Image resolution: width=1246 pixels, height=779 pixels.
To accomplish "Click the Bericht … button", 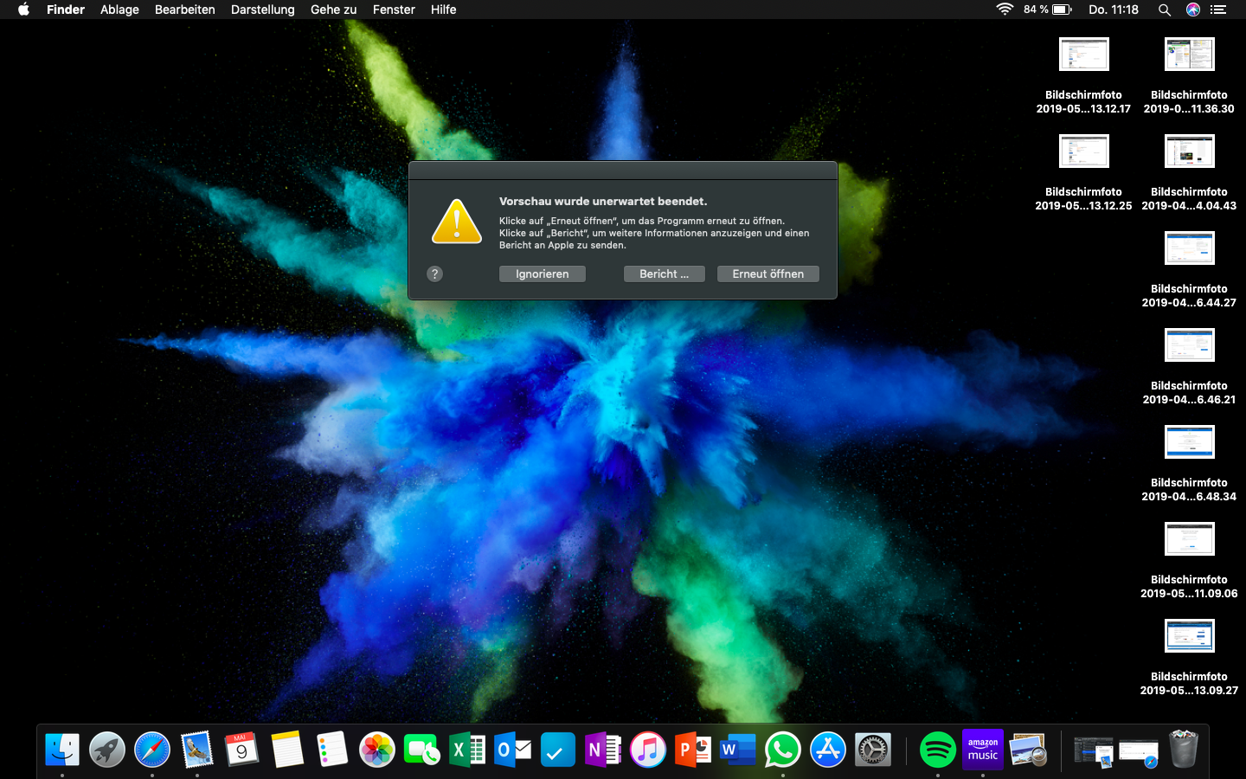I will [x=664, y=274].
